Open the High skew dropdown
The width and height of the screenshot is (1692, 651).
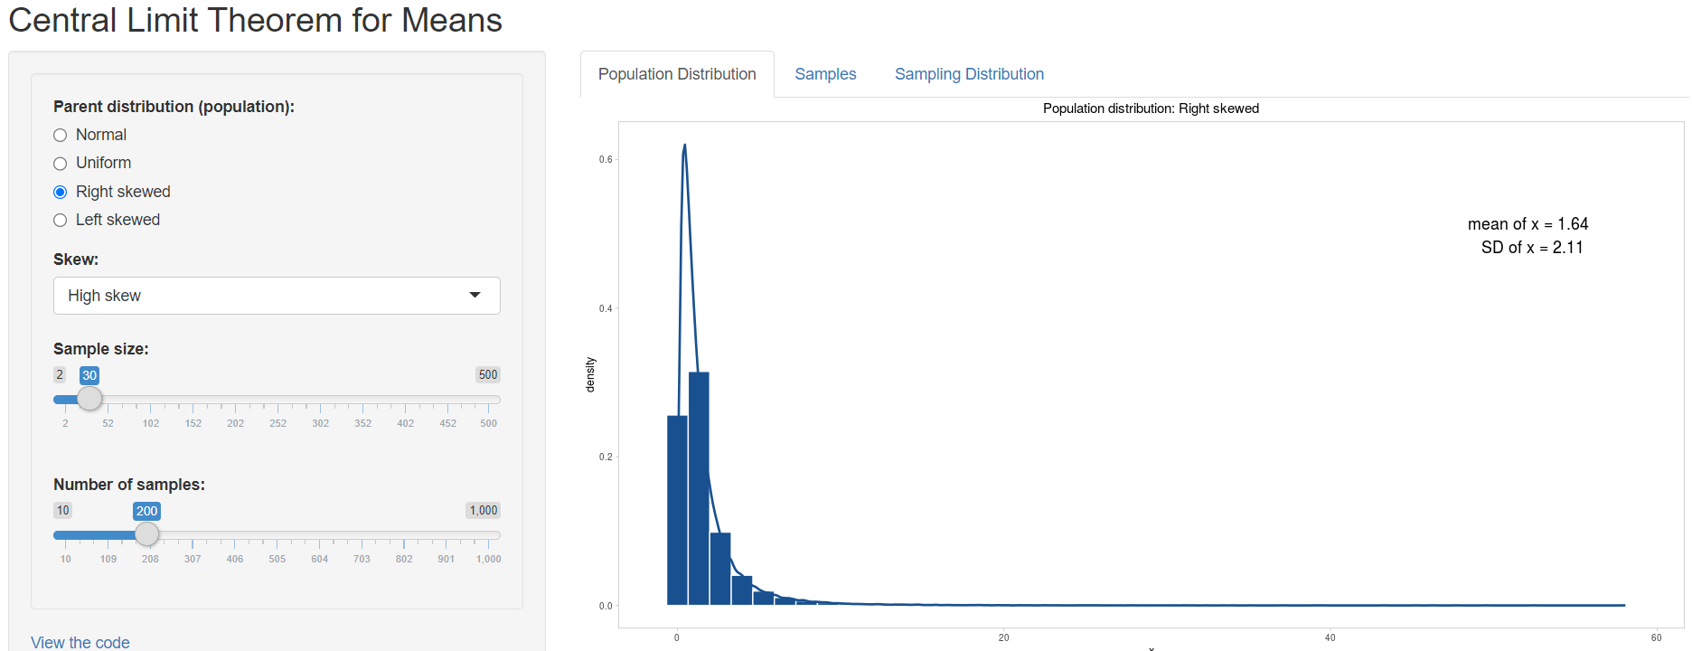(x=276, y=296)
